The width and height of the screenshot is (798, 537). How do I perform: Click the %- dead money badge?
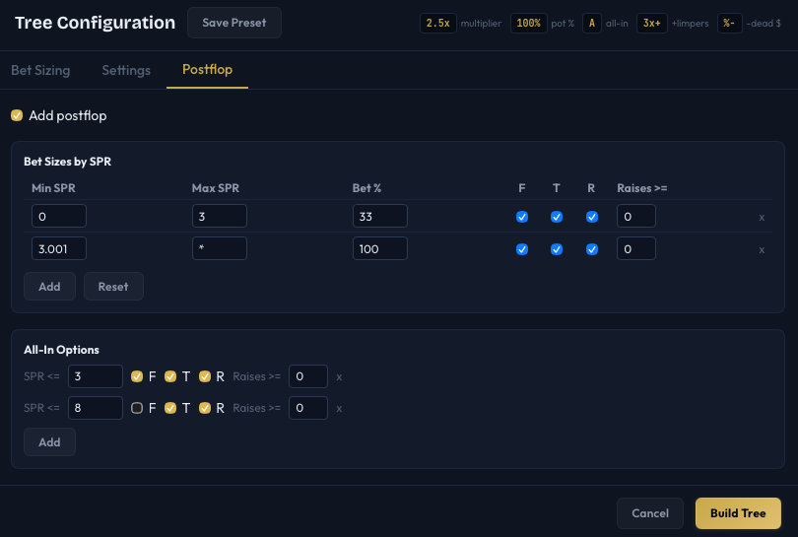pos(729,23)
